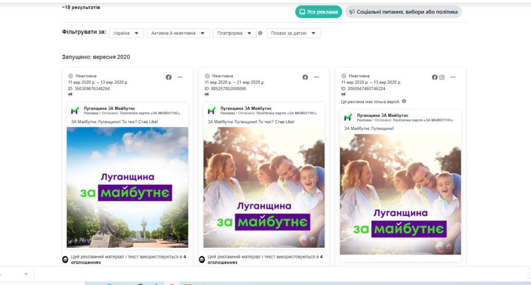531x285 pixels.
Task: Click circular icon beside second ad's '4 оголошеннях' note
Action: pos(202,259)
